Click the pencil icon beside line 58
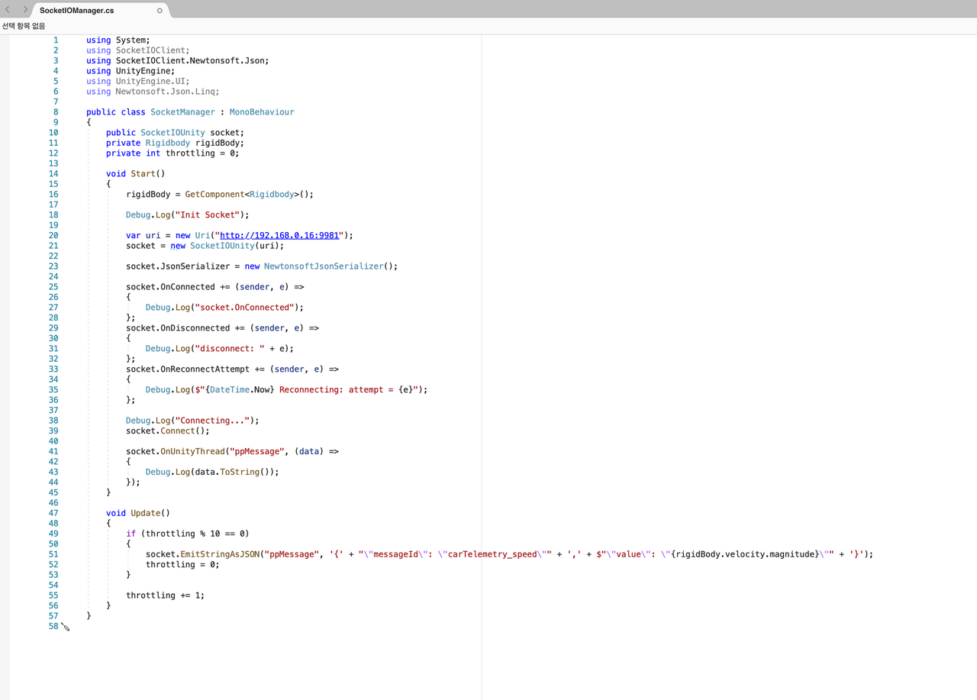 tap(66, 627)
